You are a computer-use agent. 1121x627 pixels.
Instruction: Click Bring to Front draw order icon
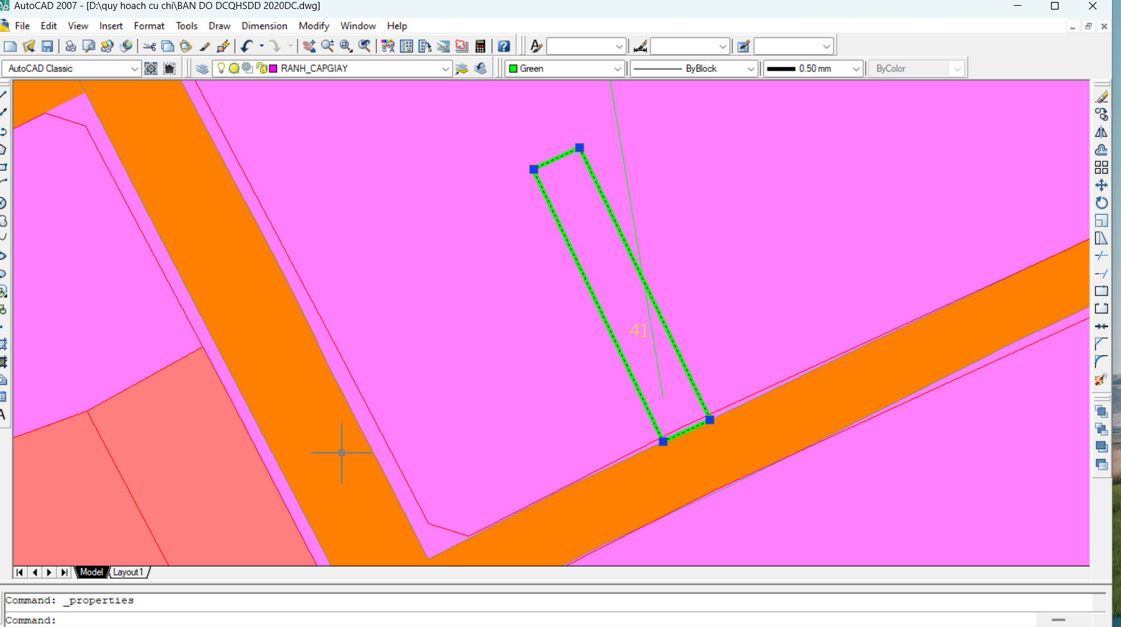[x=1102, y=412]
